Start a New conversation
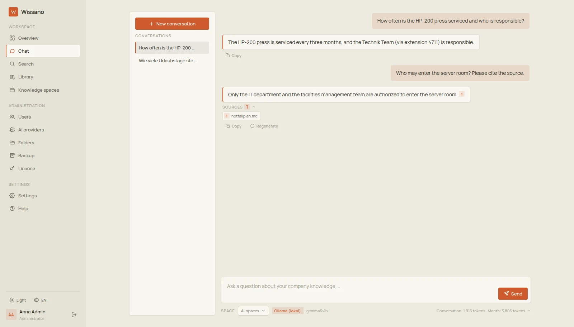 [172, 24]
